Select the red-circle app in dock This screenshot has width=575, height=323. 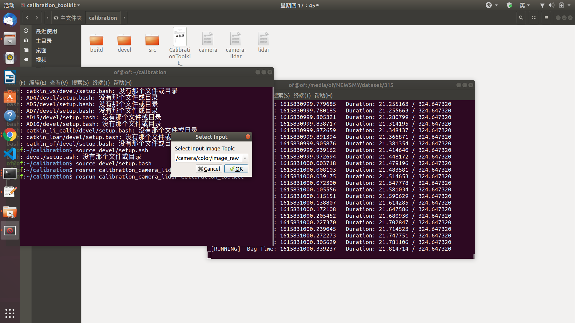(10, 231)
